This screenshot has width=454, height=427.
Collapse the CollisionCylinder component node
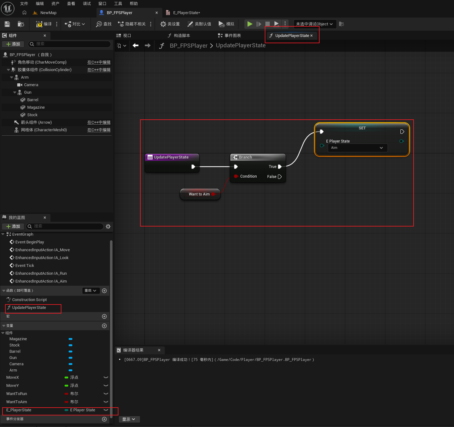point(8,70)
